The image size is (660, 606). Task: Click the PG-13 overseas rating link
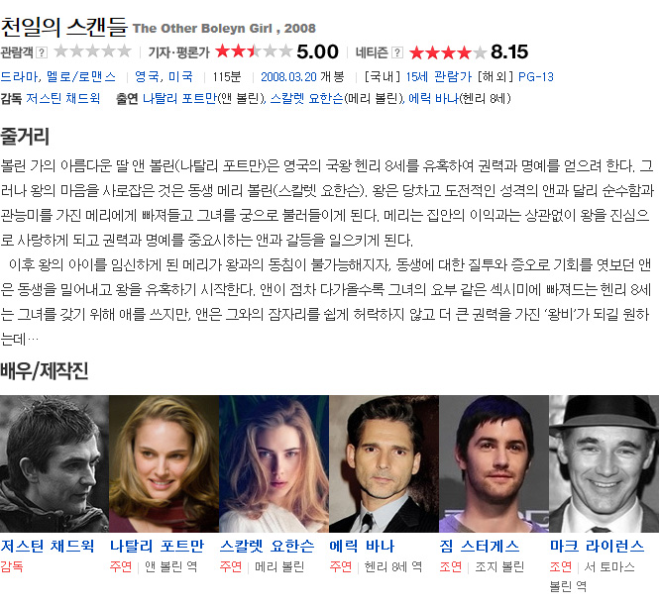tap(536, 77)
